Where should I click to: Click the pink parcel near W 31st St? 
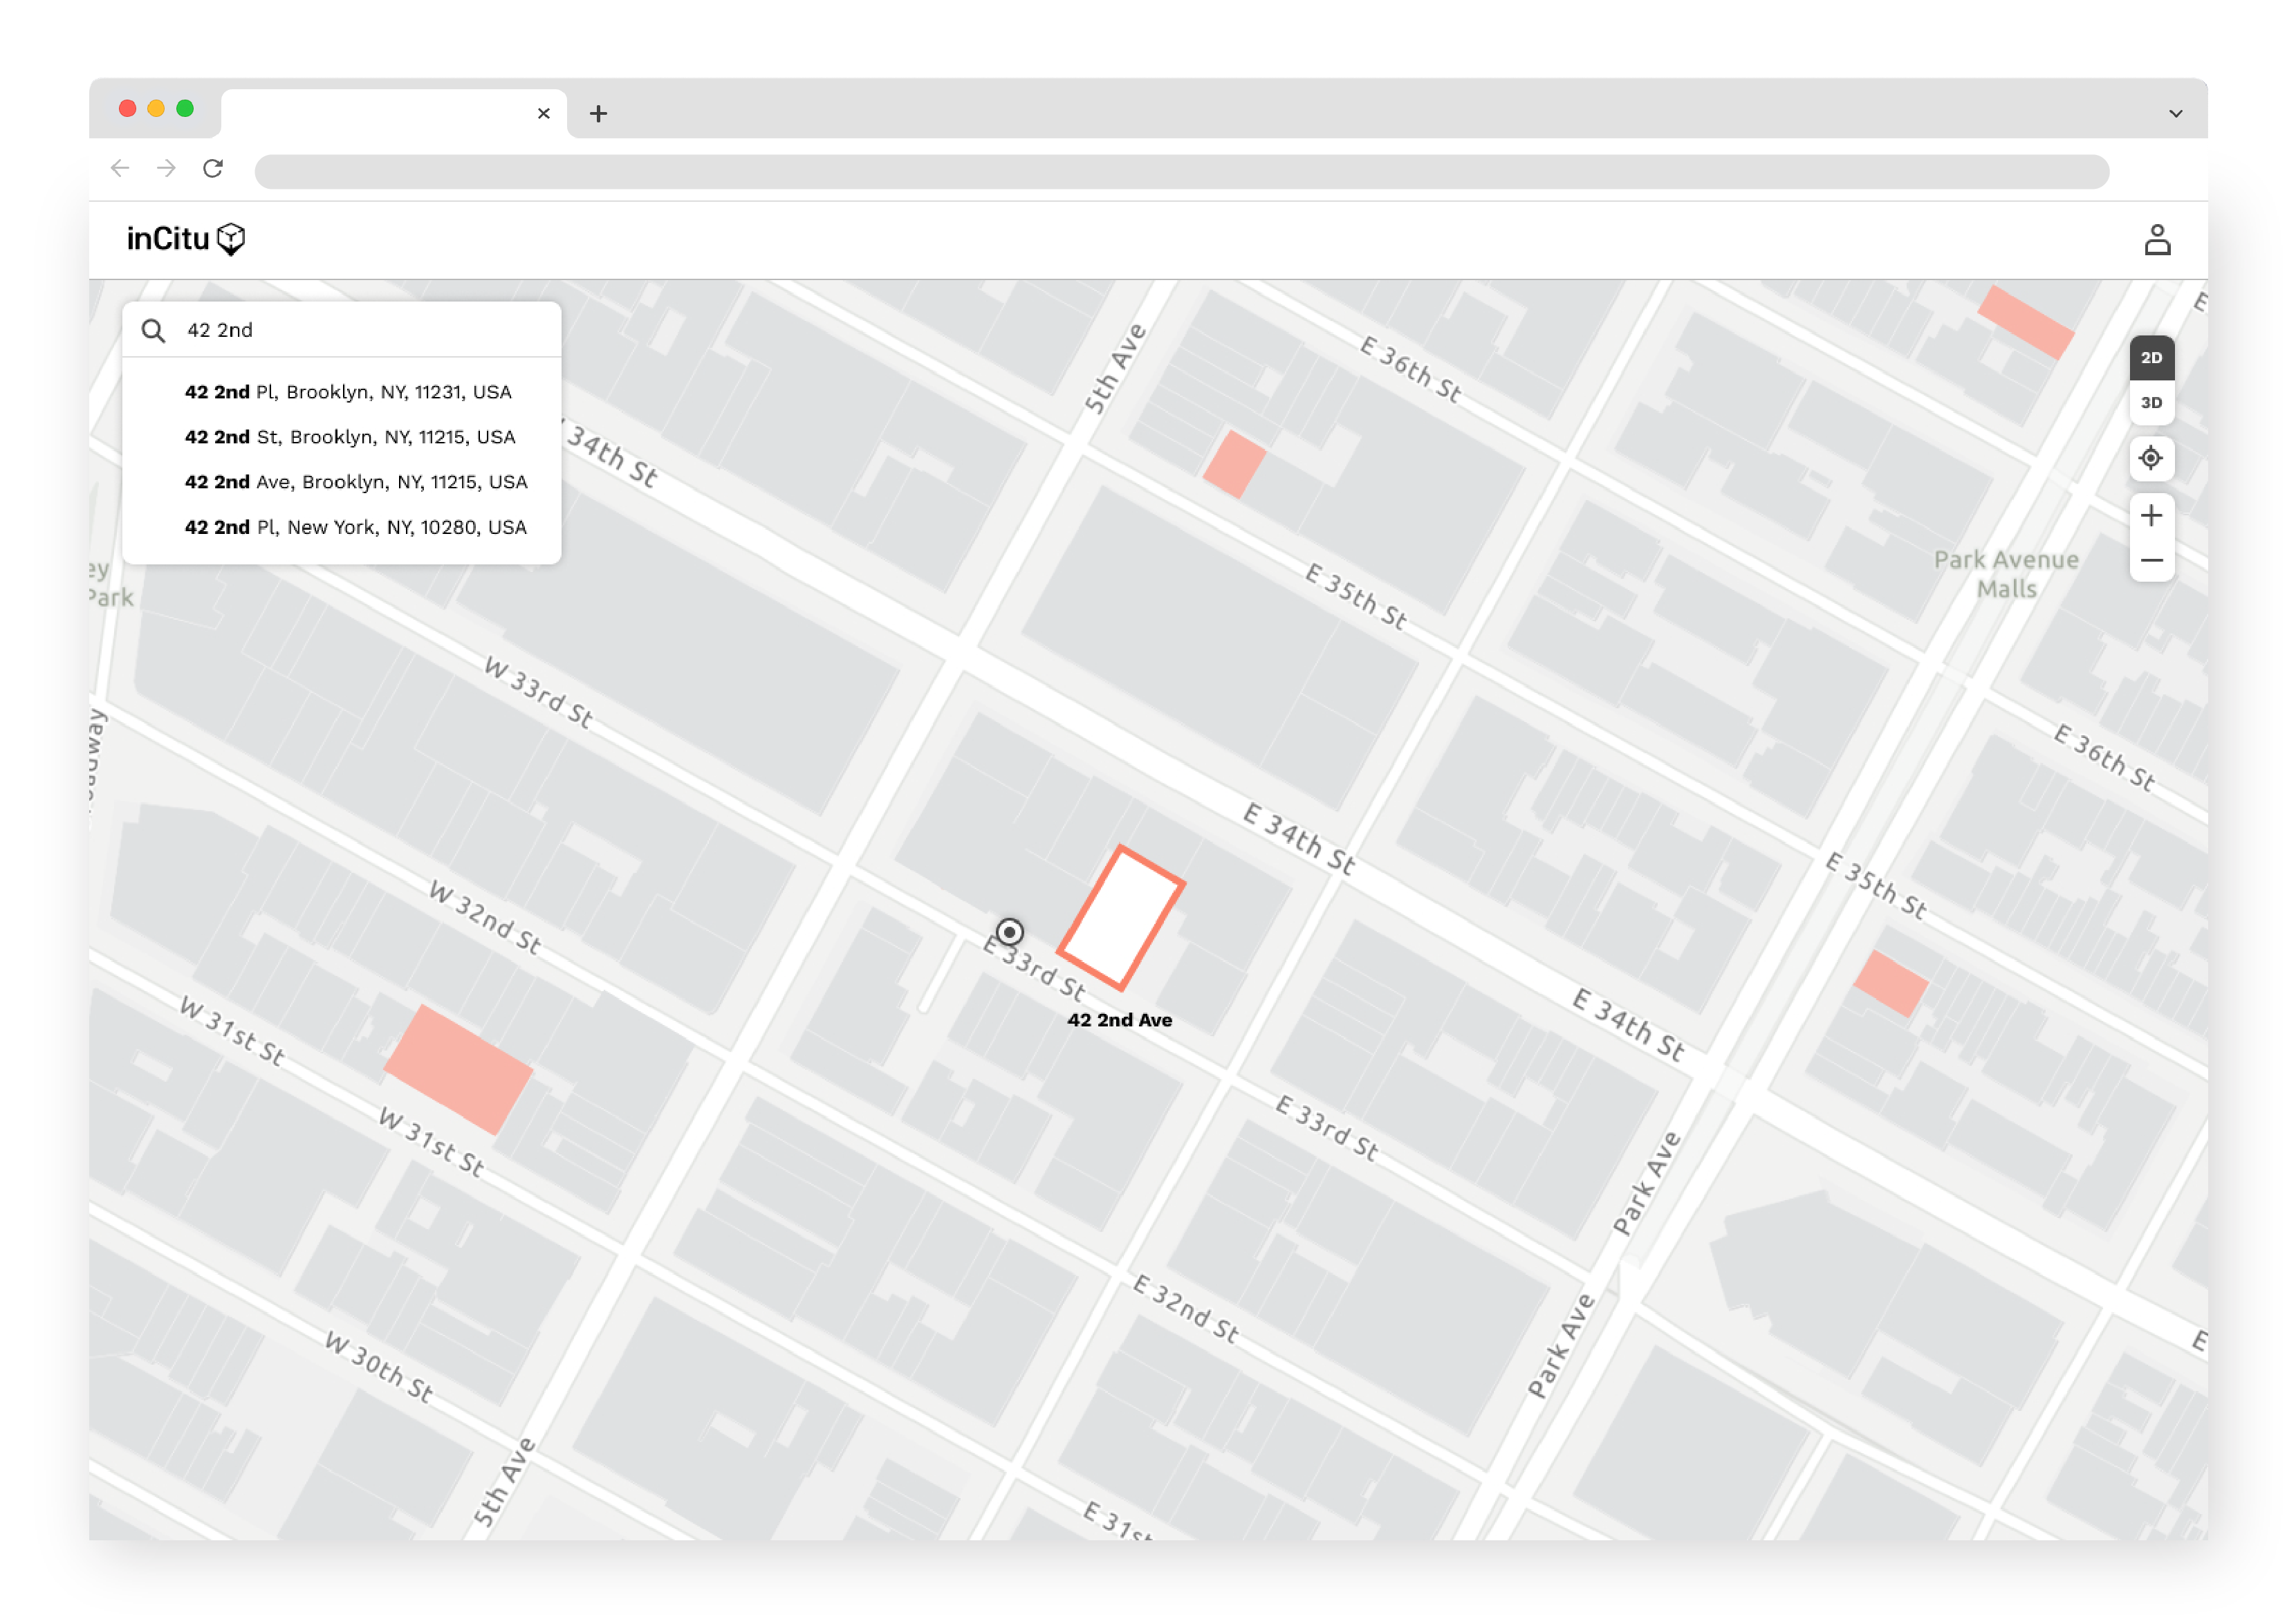pos(458,1069)
